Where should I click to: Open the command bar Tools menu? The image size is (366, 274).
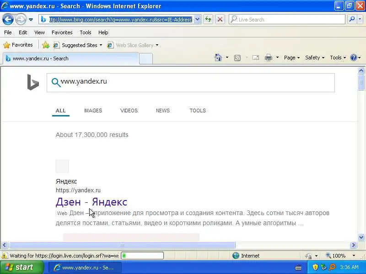click(338, 58)
